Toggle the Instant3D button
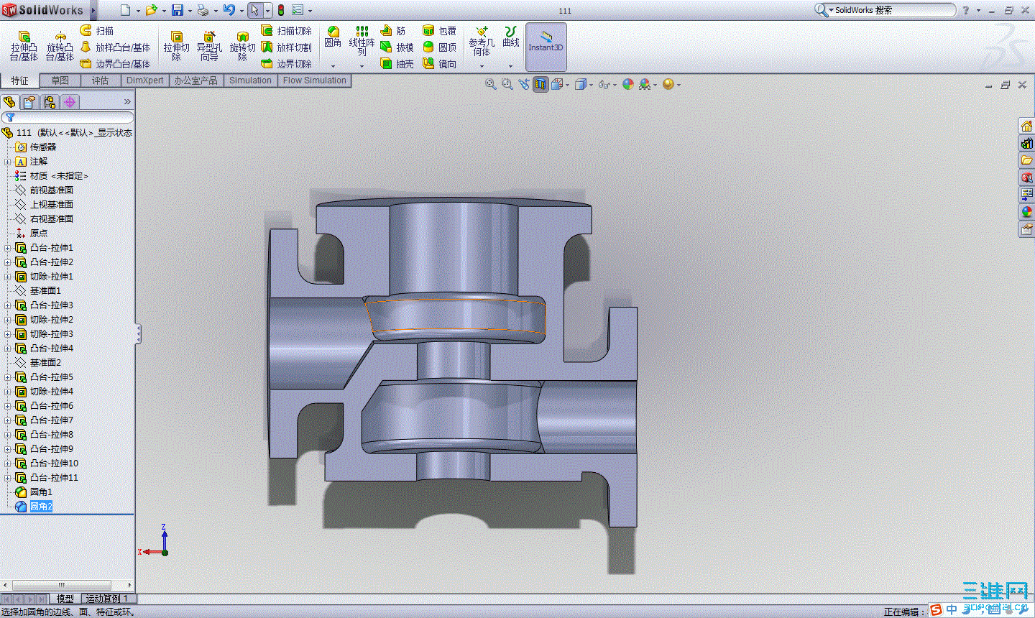Screen dimensions: 1035x618 tap(546, 46)
